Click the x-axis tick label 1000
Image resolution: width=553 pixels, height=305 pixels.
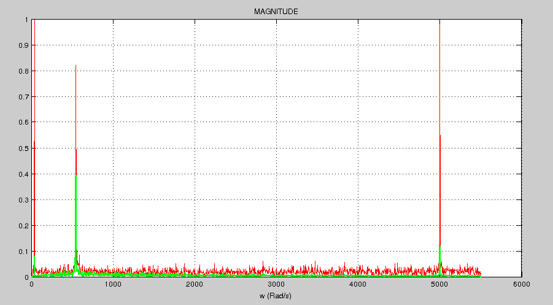click(113, 284)
